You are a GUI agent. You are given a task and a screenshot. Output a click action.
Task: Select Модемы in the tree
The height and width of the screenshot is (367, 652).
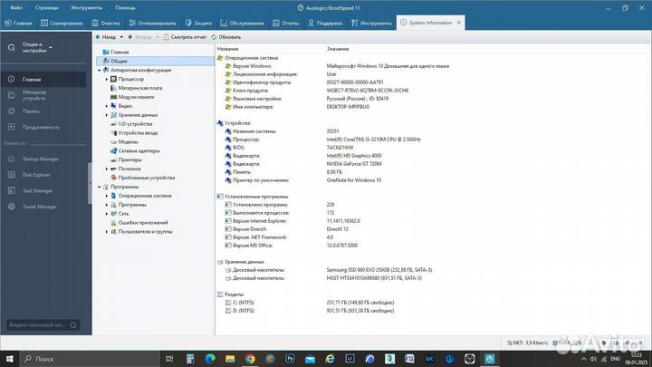(128, 142)
